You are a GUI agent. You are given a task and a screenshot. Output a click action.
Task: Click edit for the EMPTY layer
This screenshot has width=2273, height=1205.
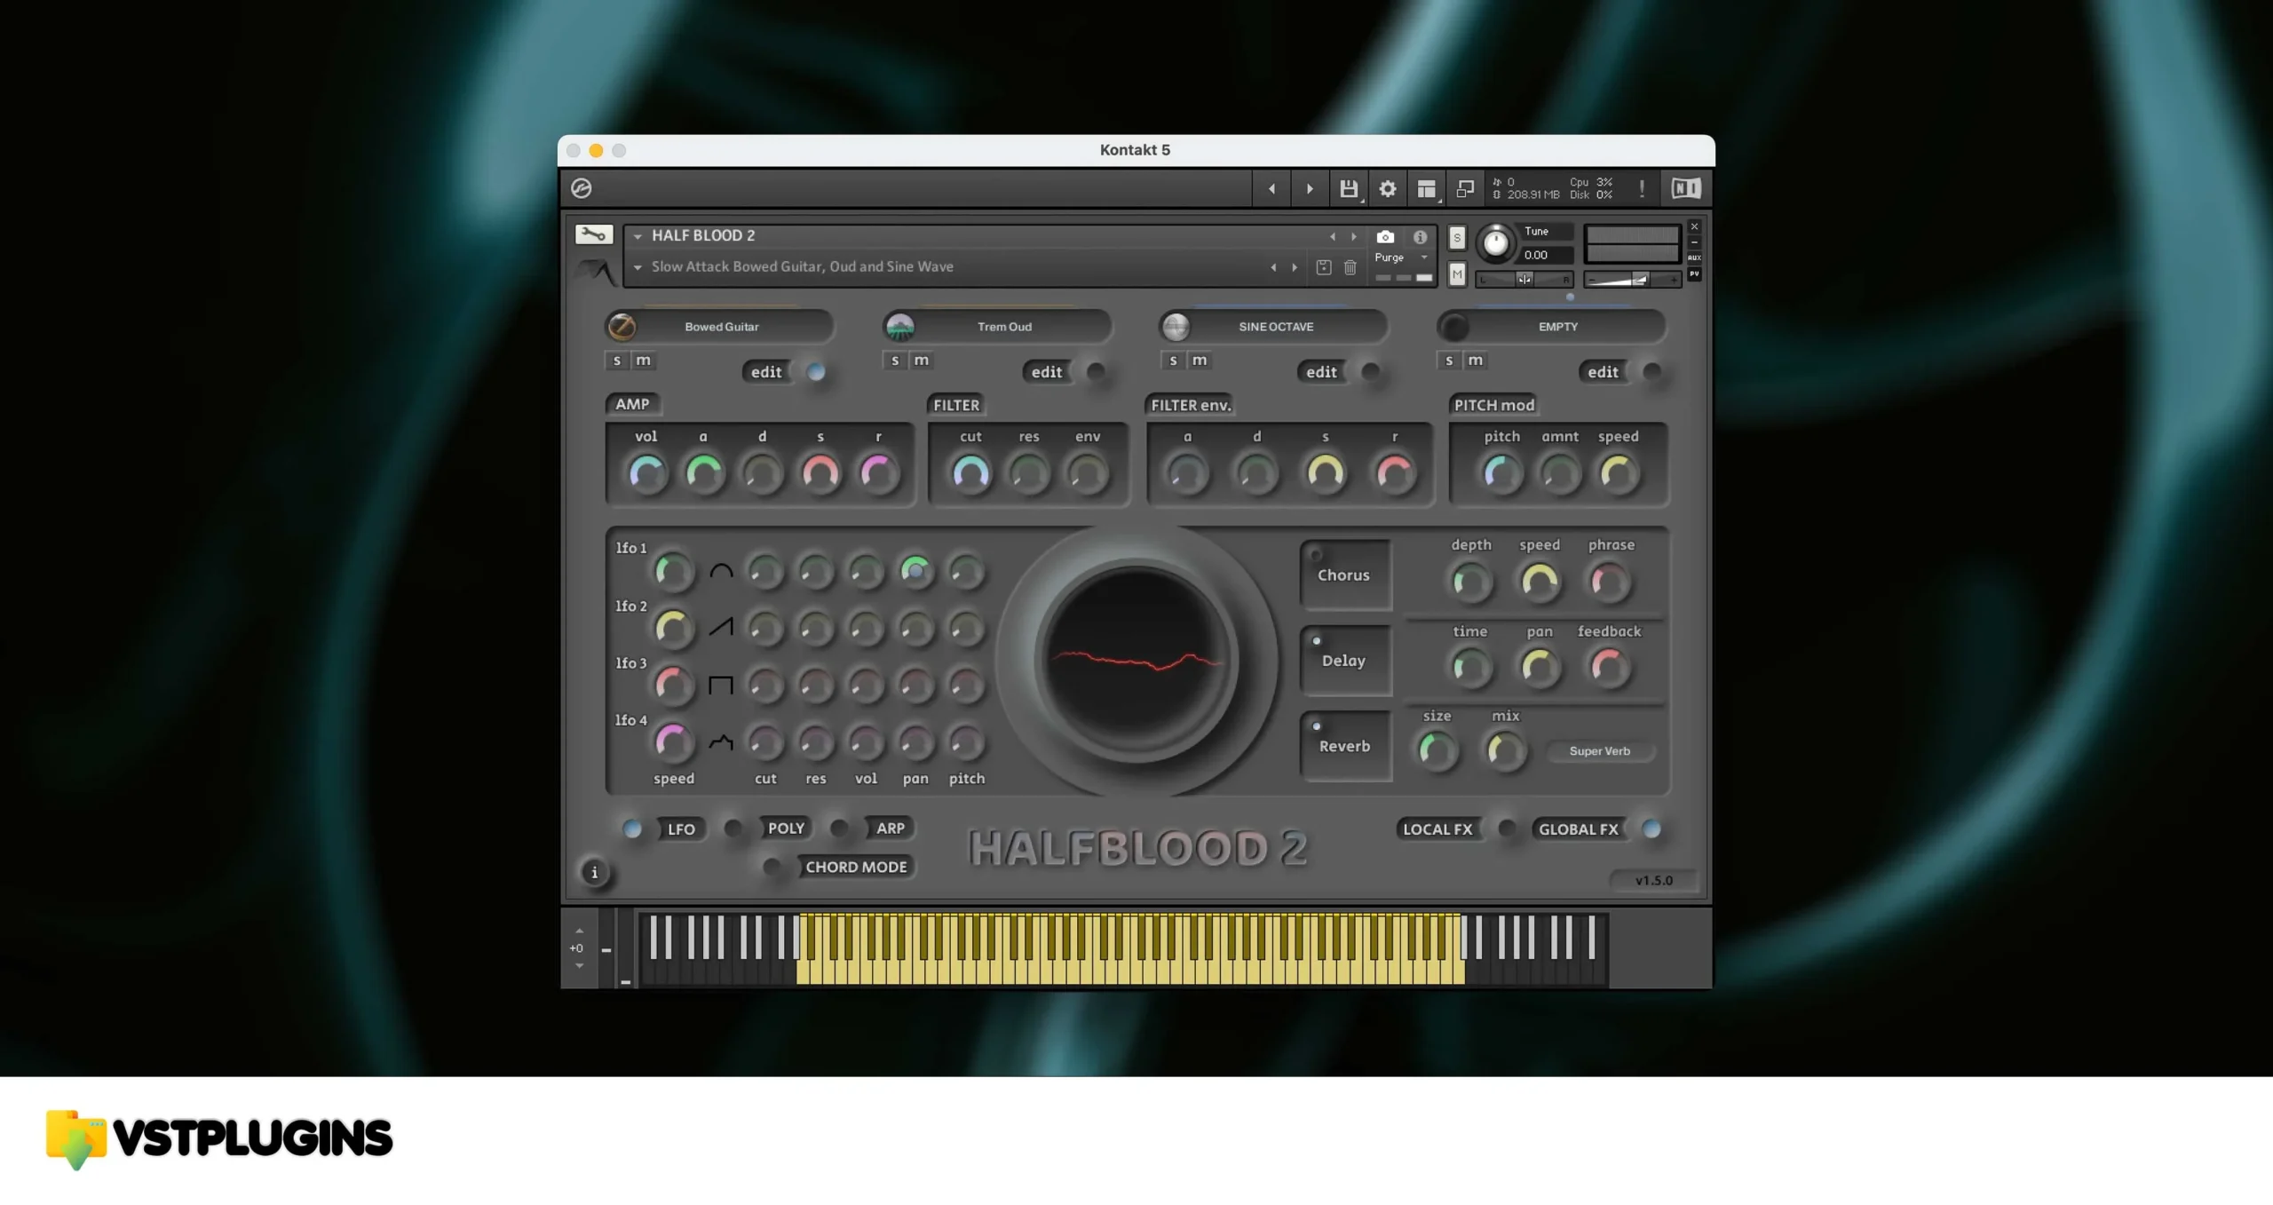pyautogui.click(x=1603, y=372)
